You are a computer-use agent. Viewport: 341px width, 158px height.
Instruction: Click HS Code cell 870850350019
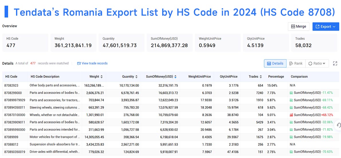tap(15, 152)
